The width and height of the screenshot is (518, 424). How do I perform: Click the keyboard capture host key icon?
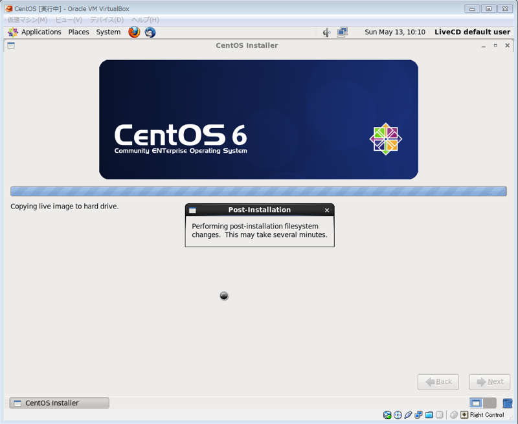pyautogui.click(x=464, y=415)
